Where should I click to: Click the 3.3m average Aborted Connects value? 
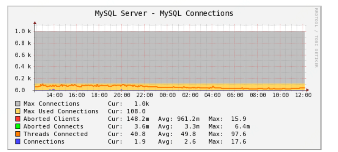[x=192, y=126]
